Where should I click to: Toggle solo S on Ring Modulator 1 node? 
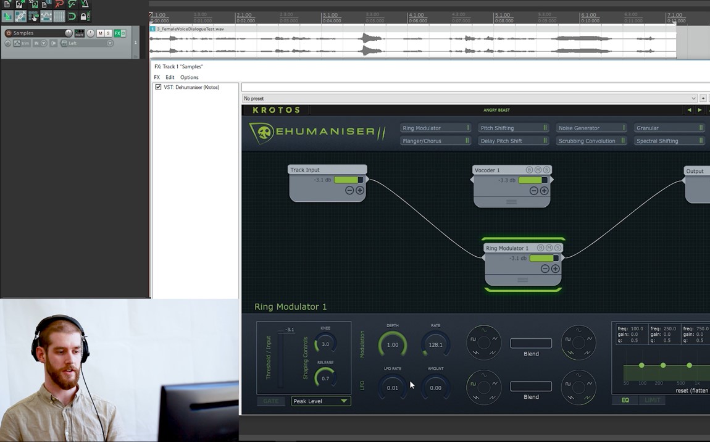click(x=558, y=248)
